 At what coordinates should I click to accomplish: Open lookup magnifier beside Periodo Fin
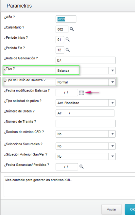tap(68, 50)
